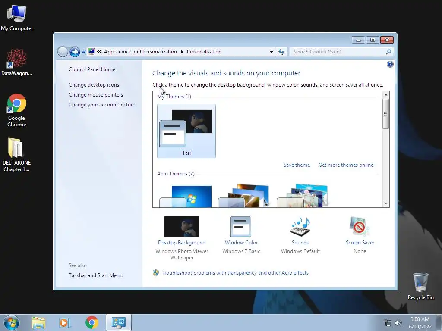Click Get more themes online

point(346,165)
